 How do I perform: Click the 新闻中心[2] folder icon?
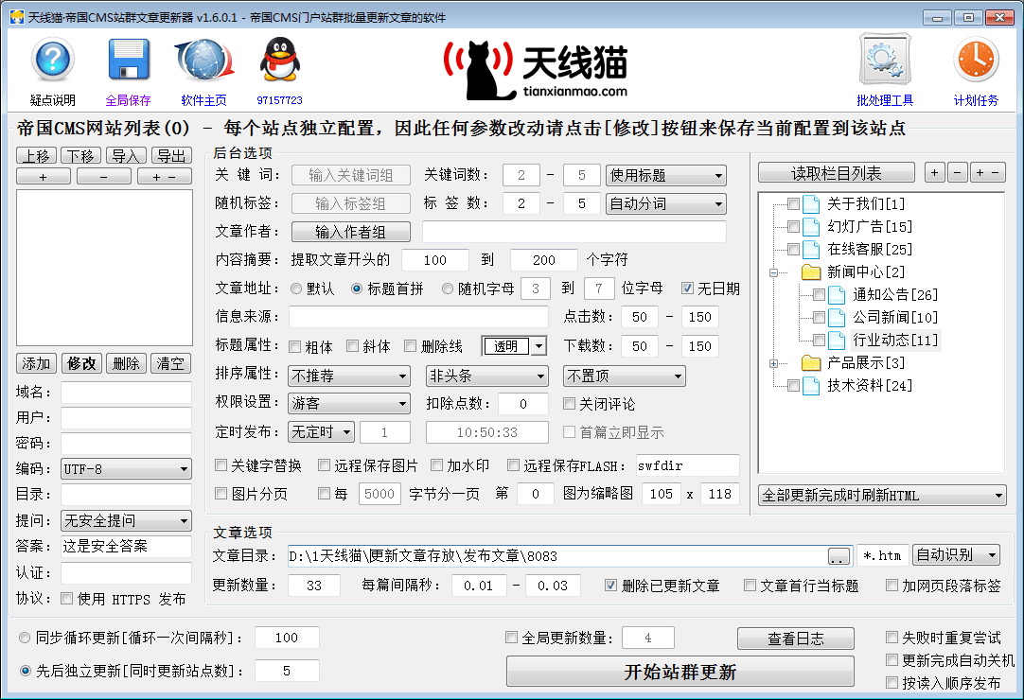811,271
